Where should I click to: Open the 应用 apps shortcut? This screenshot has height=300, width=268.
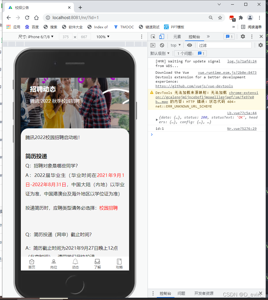coord(13,27)
